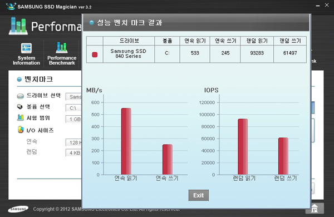Click the Exit button
This screenshot has height=217, width=334.
199,195
